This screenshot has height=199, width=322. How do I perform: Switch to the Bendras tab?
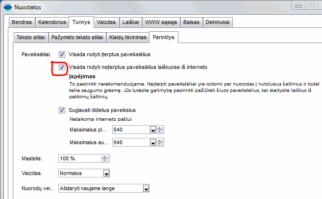(22, 22)
